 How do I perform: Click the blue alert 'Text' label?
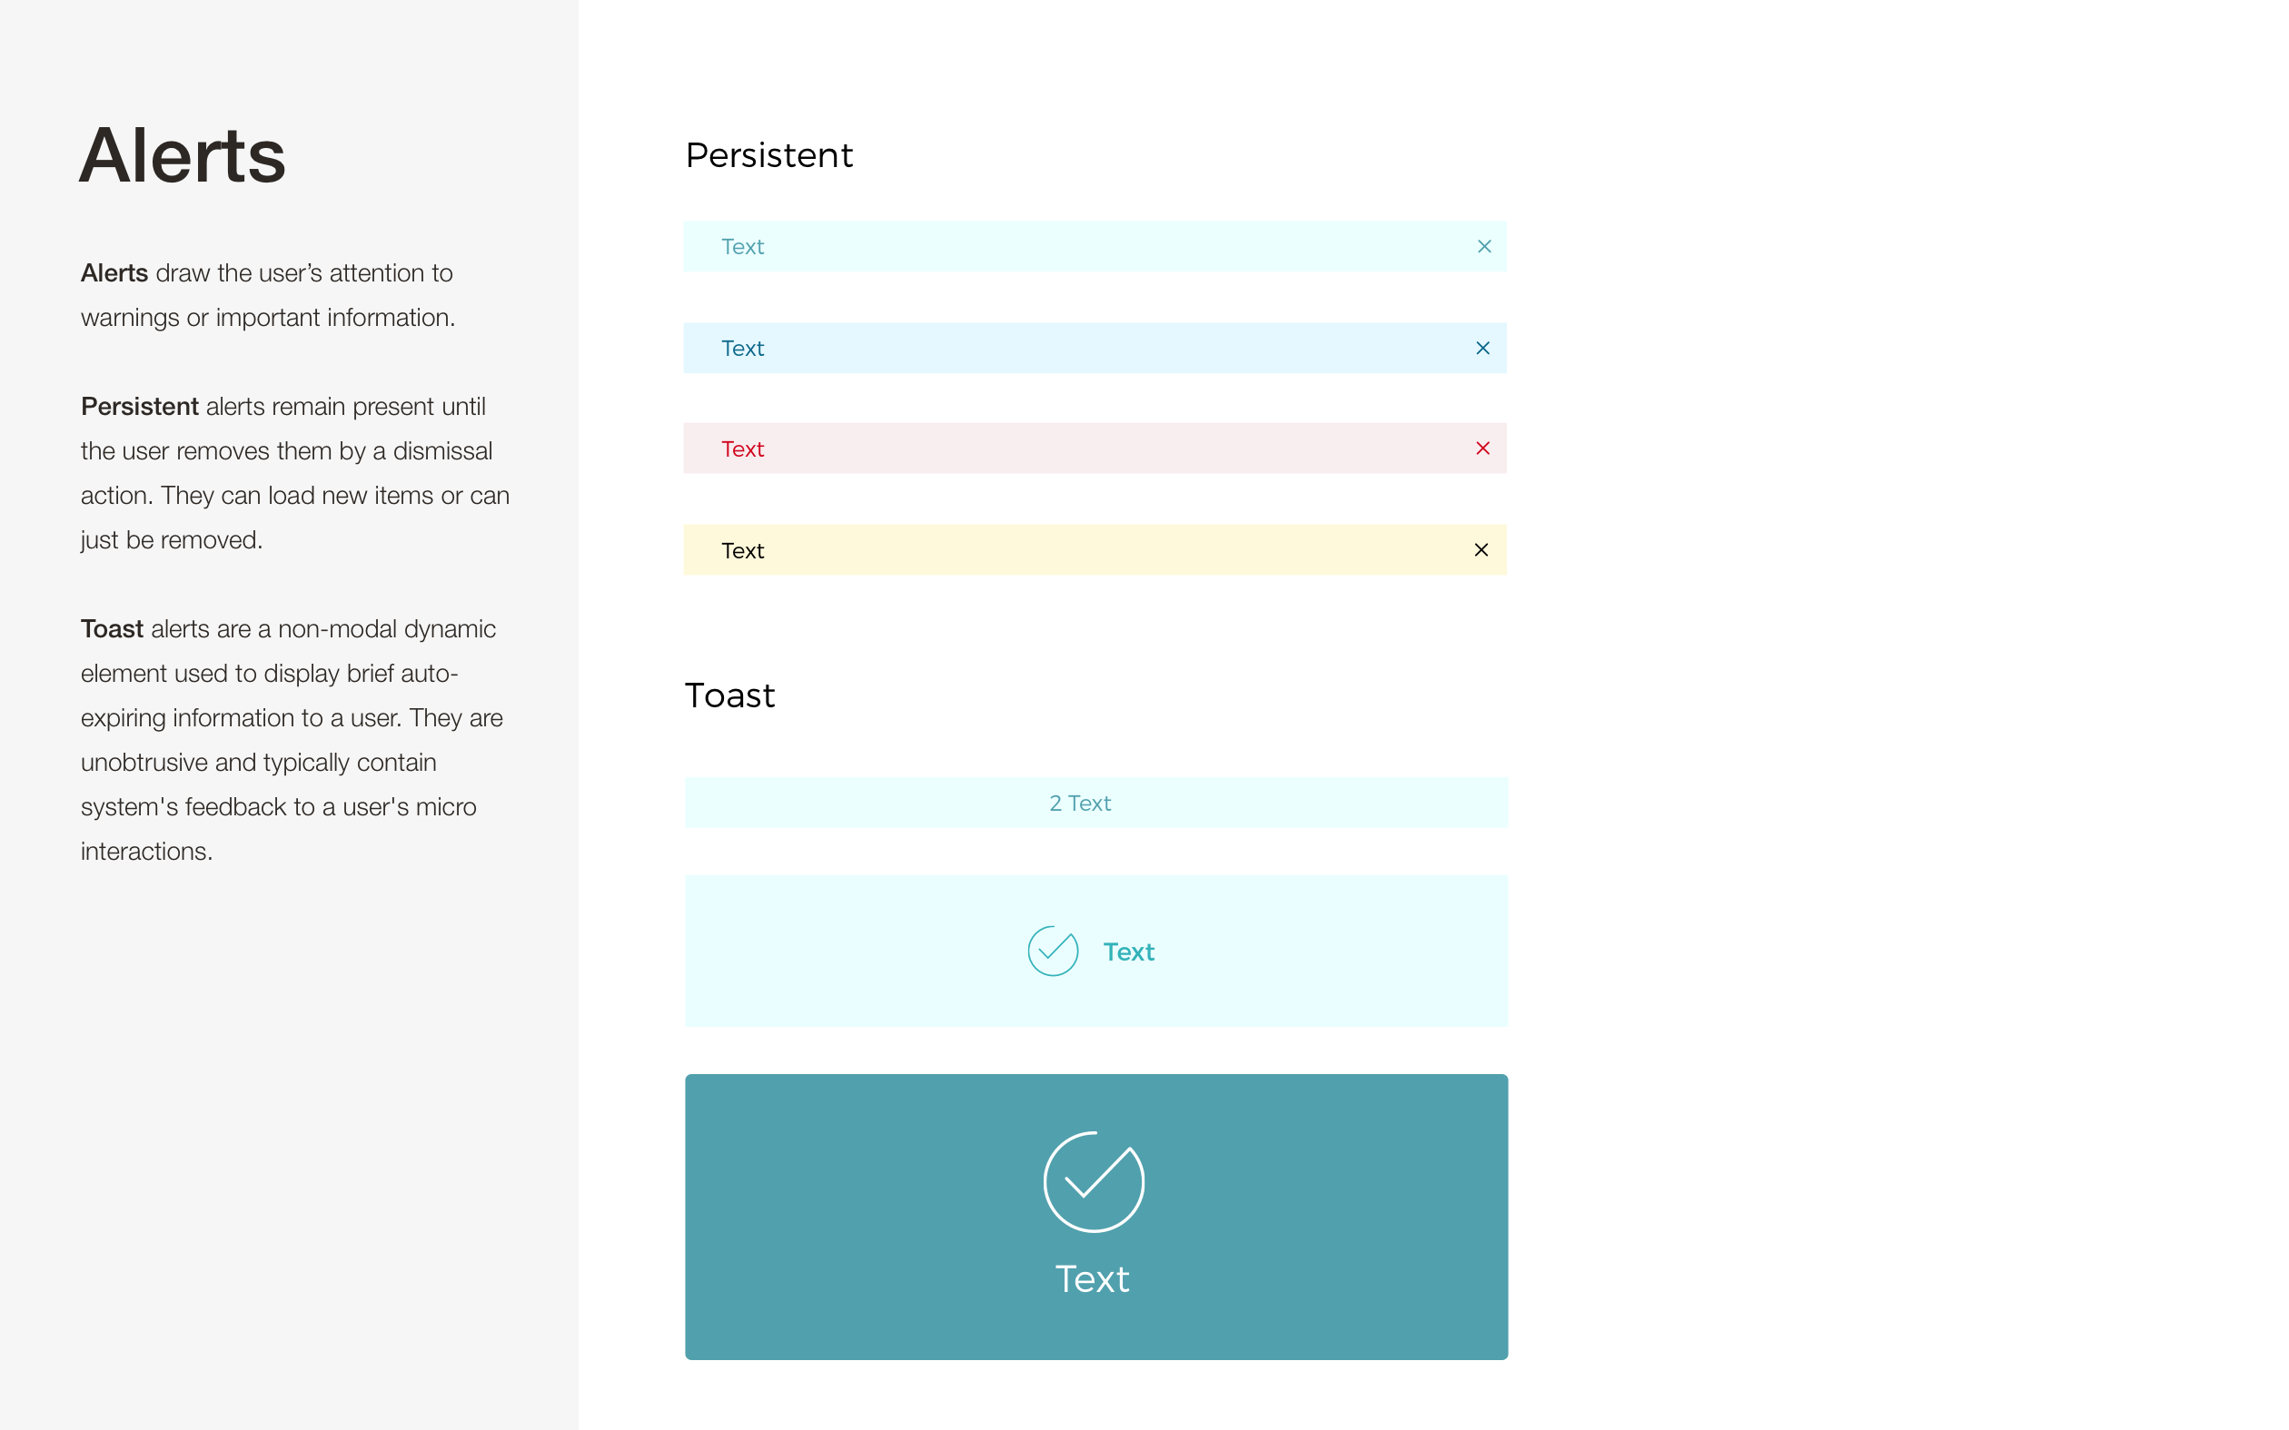coord(742,348)
